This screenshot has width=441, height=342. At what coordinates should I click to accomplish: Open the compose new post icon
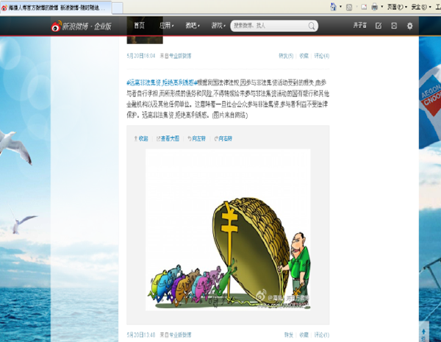pos(379,26)
